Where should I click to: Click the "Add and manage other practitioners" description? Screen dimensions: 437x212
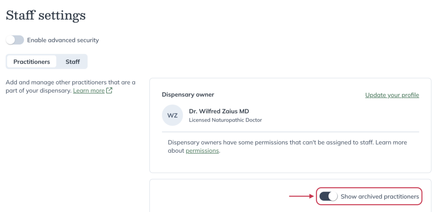(70, 87)
